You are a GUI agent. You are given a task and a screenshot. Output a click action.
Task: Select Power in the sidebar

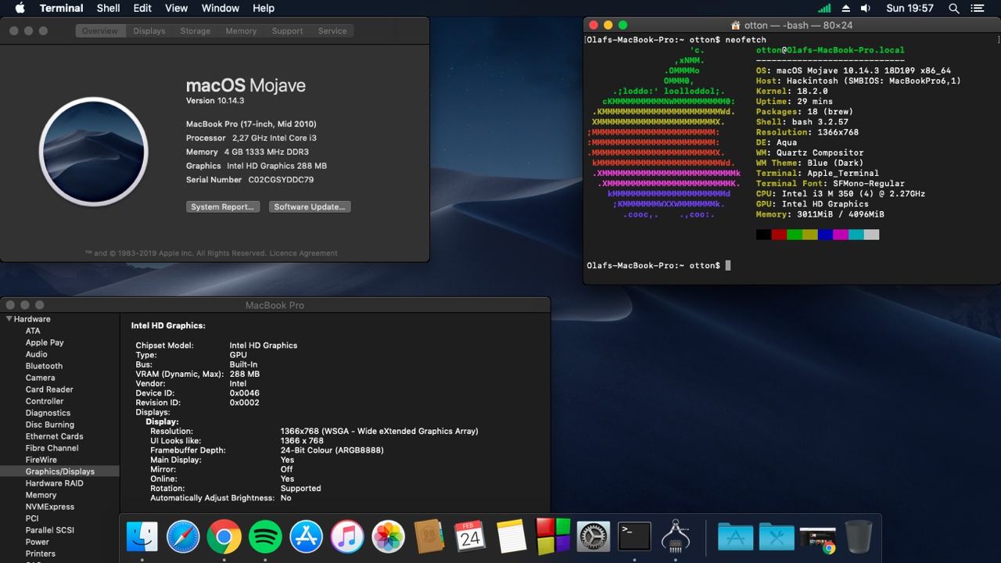[37, 542]
